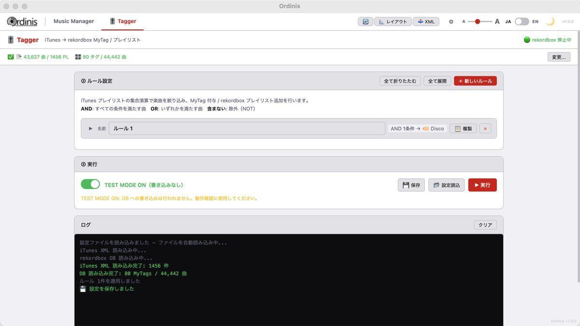Expand all rules with 全て展開
Image resolution: width=580 pixels, height=326 pixels.
pos(437,81)
